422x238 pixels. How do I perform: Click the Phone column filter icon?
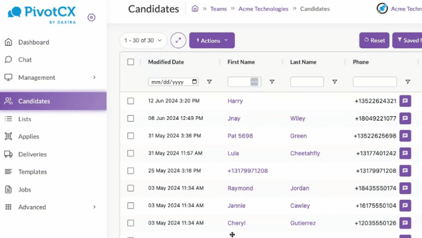click(x=408, y=82)
